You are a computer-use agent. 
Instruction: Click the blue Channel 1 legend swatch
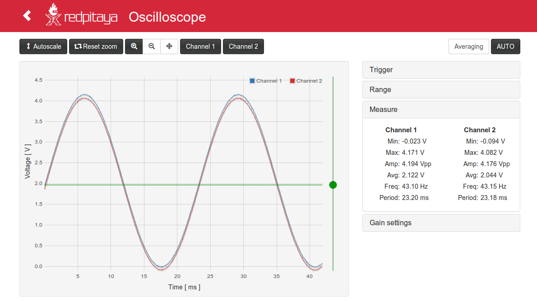[252, 81]
